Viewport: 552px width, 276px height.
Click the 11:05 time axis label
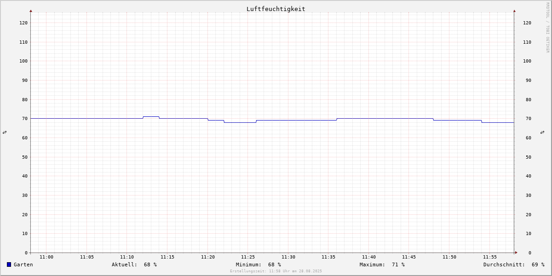(87, 257)
